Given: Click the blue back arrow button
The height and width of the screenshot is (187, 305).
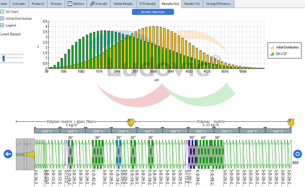Looking at the screenshot, I should 8,154.
